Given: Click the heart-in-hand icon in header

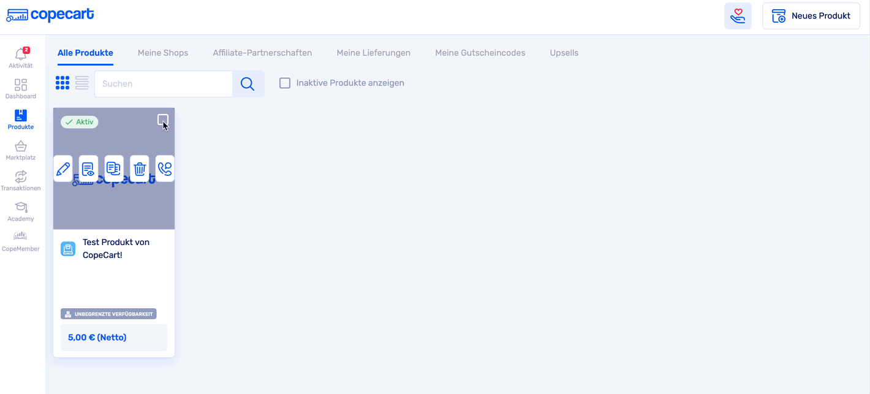Looking at the screenshot, I should (738, 16).
